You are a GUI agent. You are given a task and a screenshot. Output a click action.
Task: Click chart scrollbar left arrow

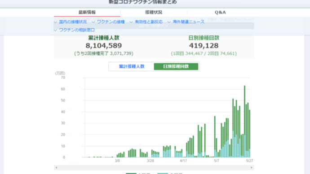tap(56, 167)
